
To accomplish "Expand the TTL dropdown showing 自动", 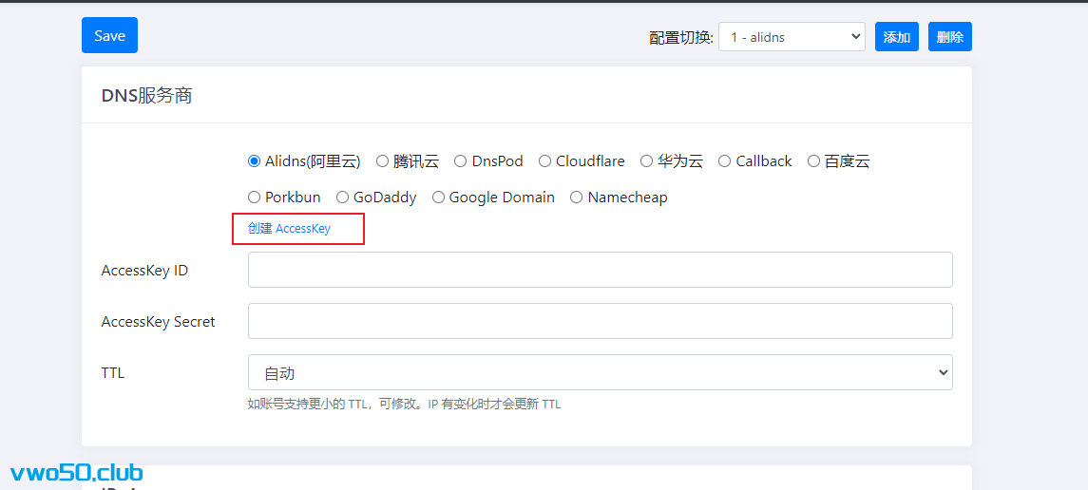I will (601, 373).
